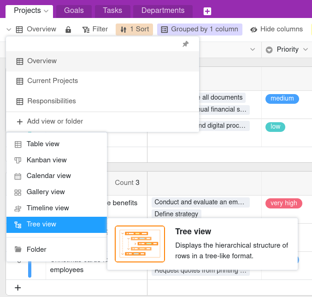Click the Tree view preview thumbnail

click(140, 244)
